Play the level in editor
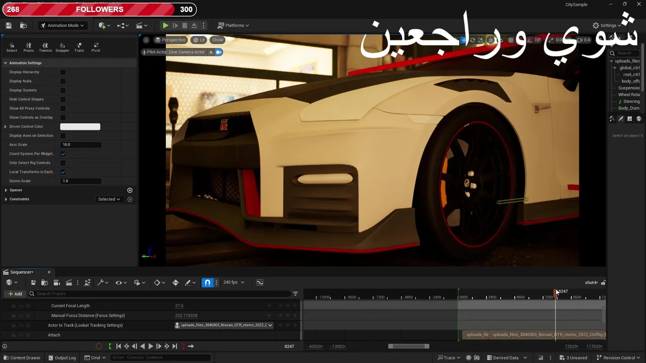 point(165,25)
